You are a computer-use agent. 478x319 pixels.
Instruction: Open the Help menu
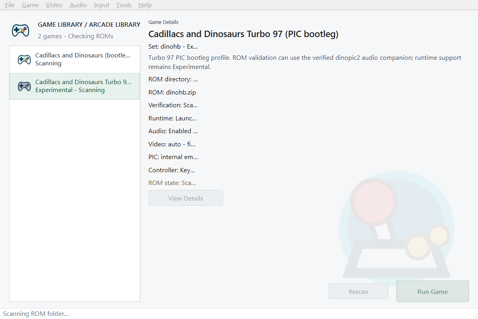point(145,5)
